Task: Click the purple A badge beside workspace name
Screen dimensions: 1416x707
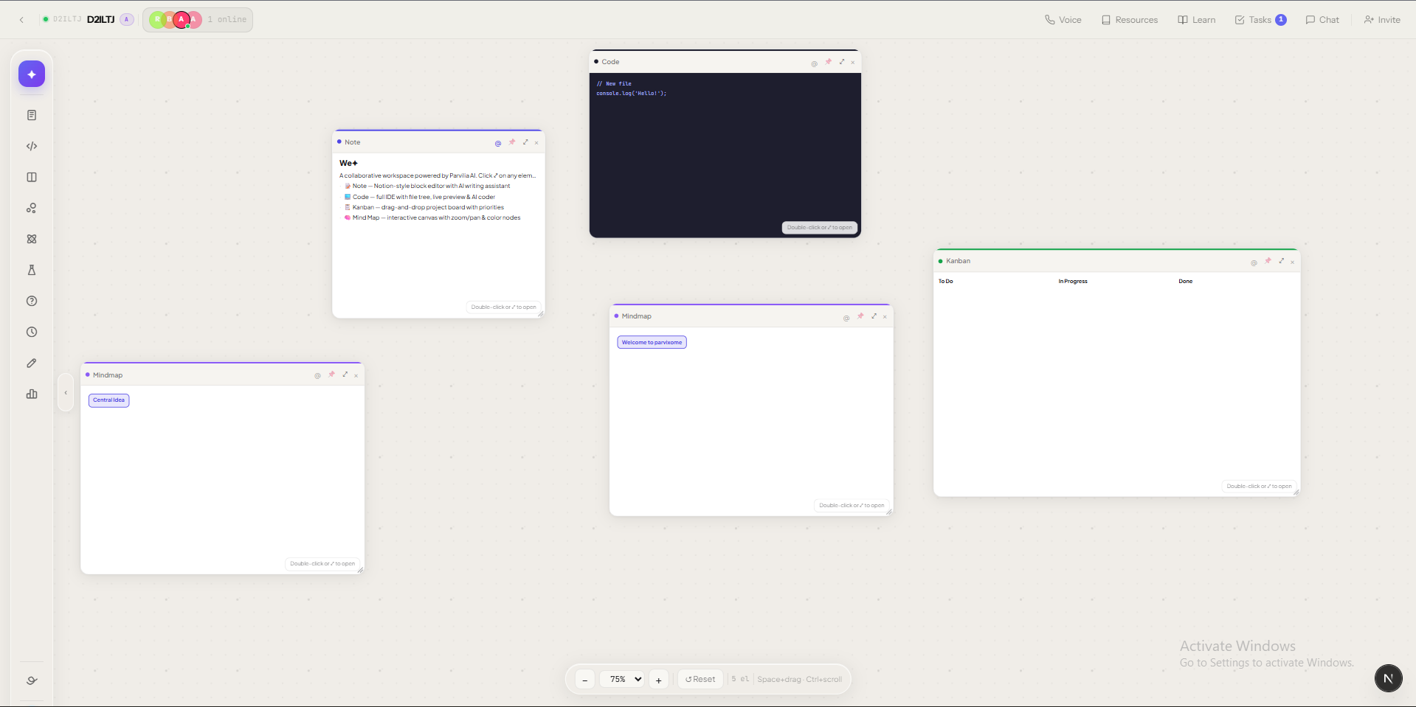Action: point(127,19)
